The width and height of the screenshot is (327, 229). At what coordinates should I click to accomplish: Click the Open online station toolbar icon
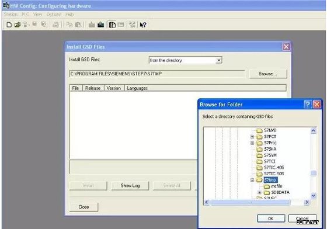[x=26, y=25]
